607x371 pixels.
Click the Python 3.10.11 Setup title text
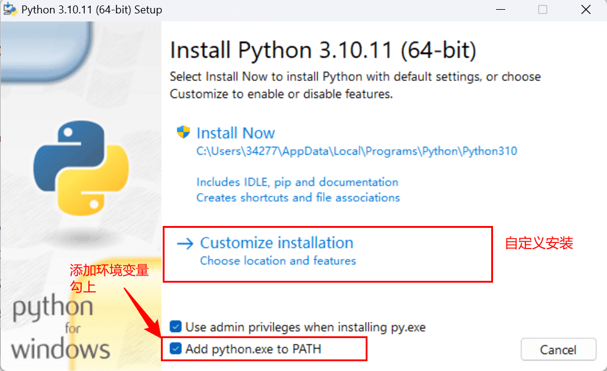click(90, 10)
